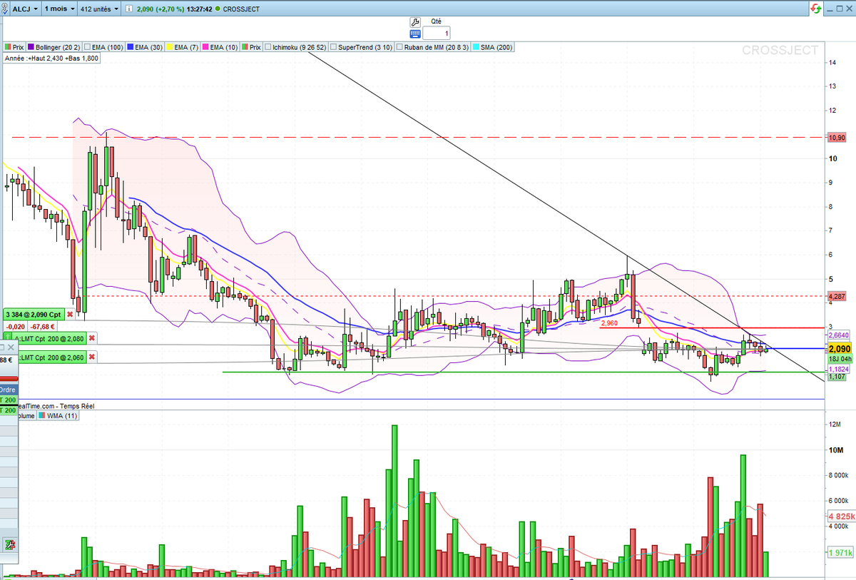Enable the Ichimoku (9 26 52) checkbox
856x580 pixels.
[x=268, y=47]
